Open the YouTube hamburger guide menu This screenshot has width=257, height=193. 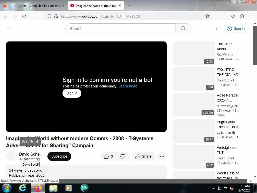pos(9,28)
